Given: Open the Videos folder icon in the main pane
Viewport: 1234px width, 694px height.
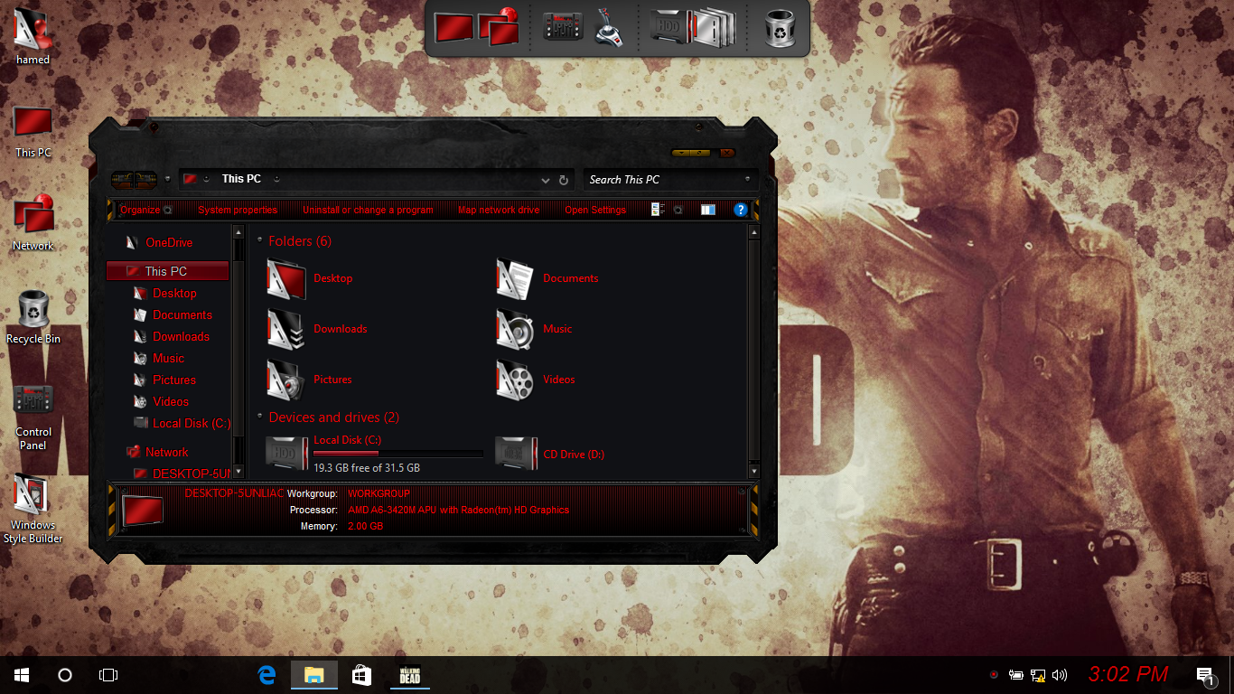Looking at the screenshot, I should tap(515, 380).
